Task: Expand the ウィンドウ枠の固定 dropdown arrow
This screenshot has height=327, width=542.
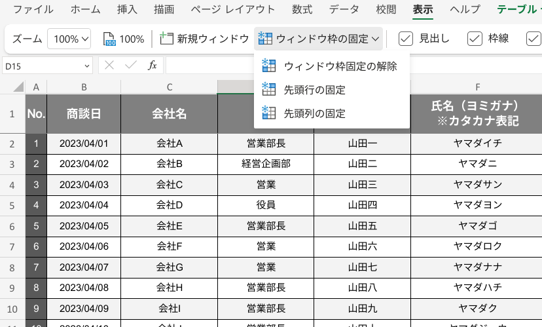Action: pos(376,39)
